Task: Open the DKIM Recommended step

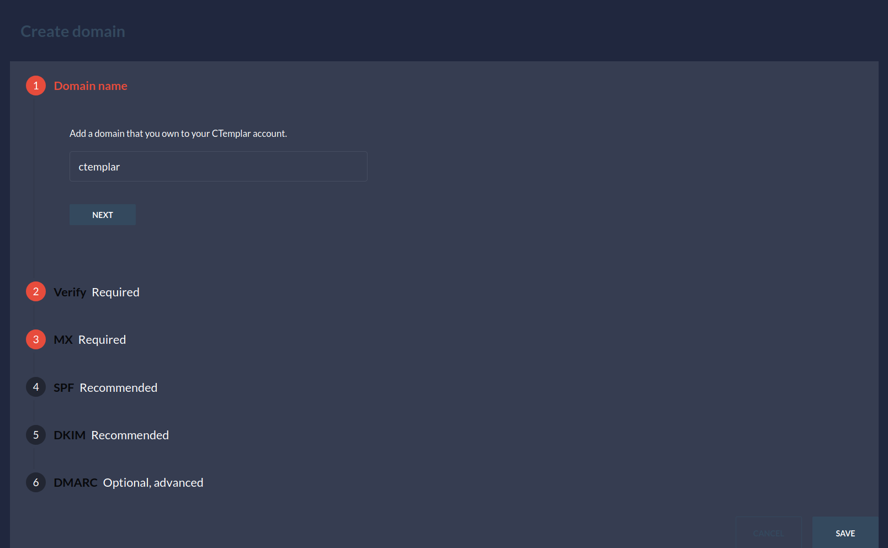Action: (110, 435)
